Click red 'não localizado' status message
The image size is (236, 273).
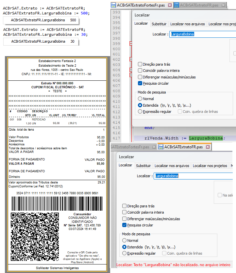pyautogui.click(x=173, y=265)
